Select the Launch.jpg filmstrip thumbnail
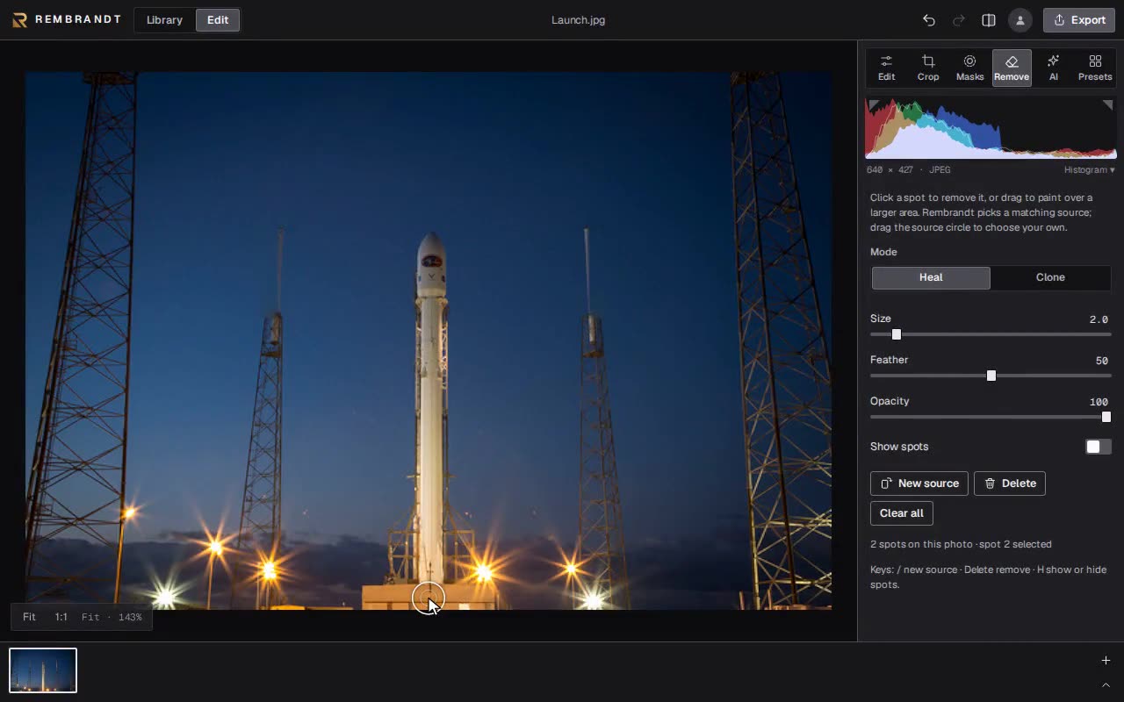Image resolution: width=1124 pixels, height=702 pixels. (43, 670)
